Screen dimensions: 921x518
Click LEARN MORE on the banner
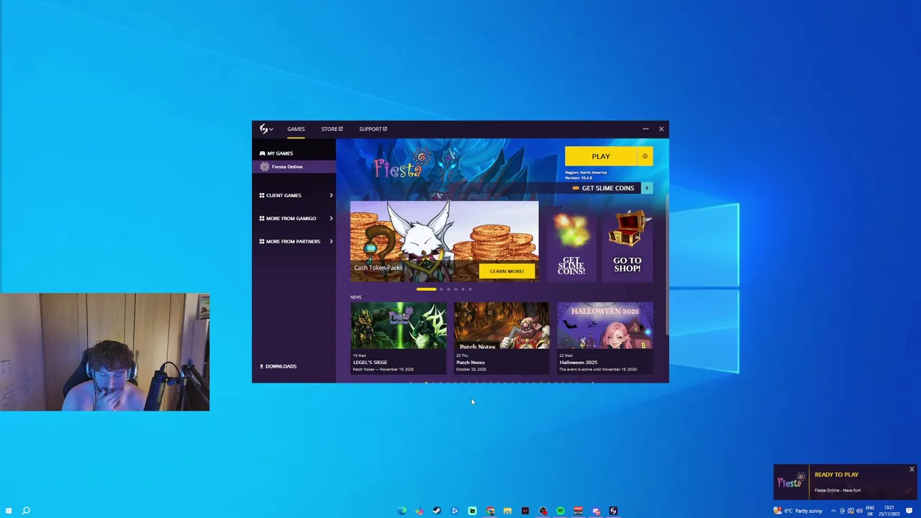(507, 271)
